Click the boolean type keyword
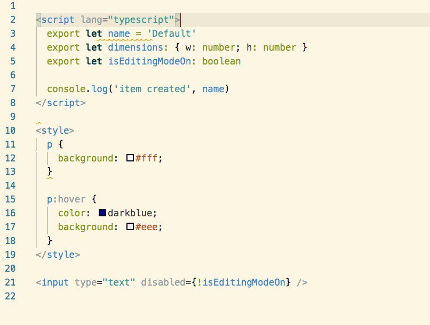The image size is (430, 325). [221, 61]
